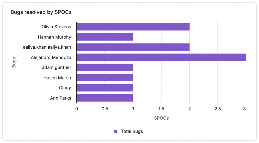The height and width of the screenshot is (143, 259).
Task: Select Alejandro Mendoza's longest bar
Action: 161,57
